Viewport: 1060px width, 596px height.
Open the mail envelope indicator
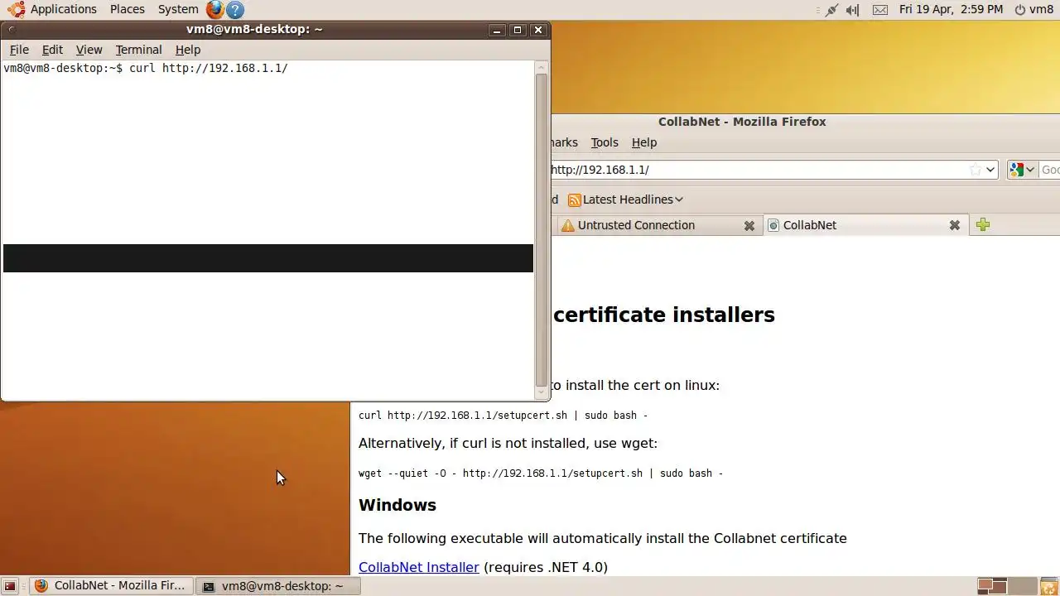(880, 10)
